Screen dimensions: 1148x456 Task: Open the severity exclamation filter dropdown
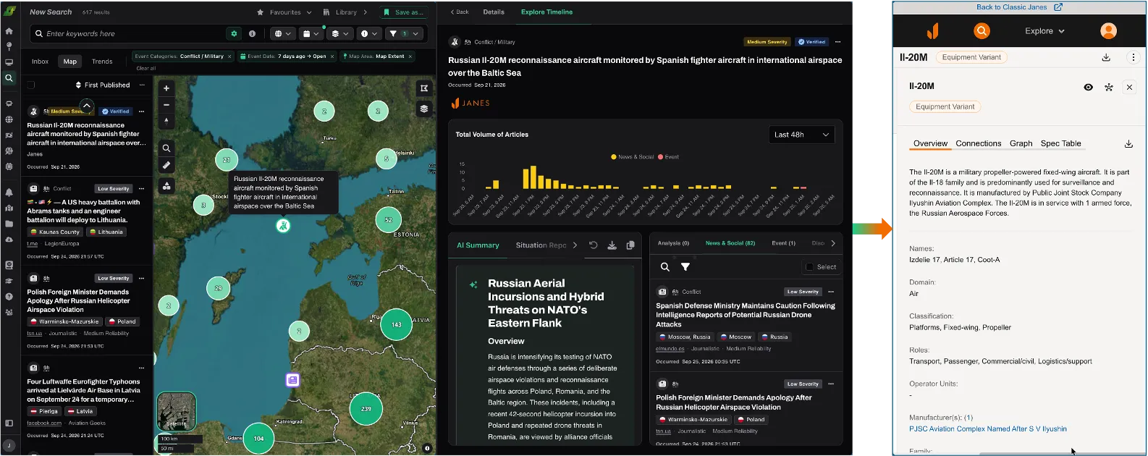368,33
